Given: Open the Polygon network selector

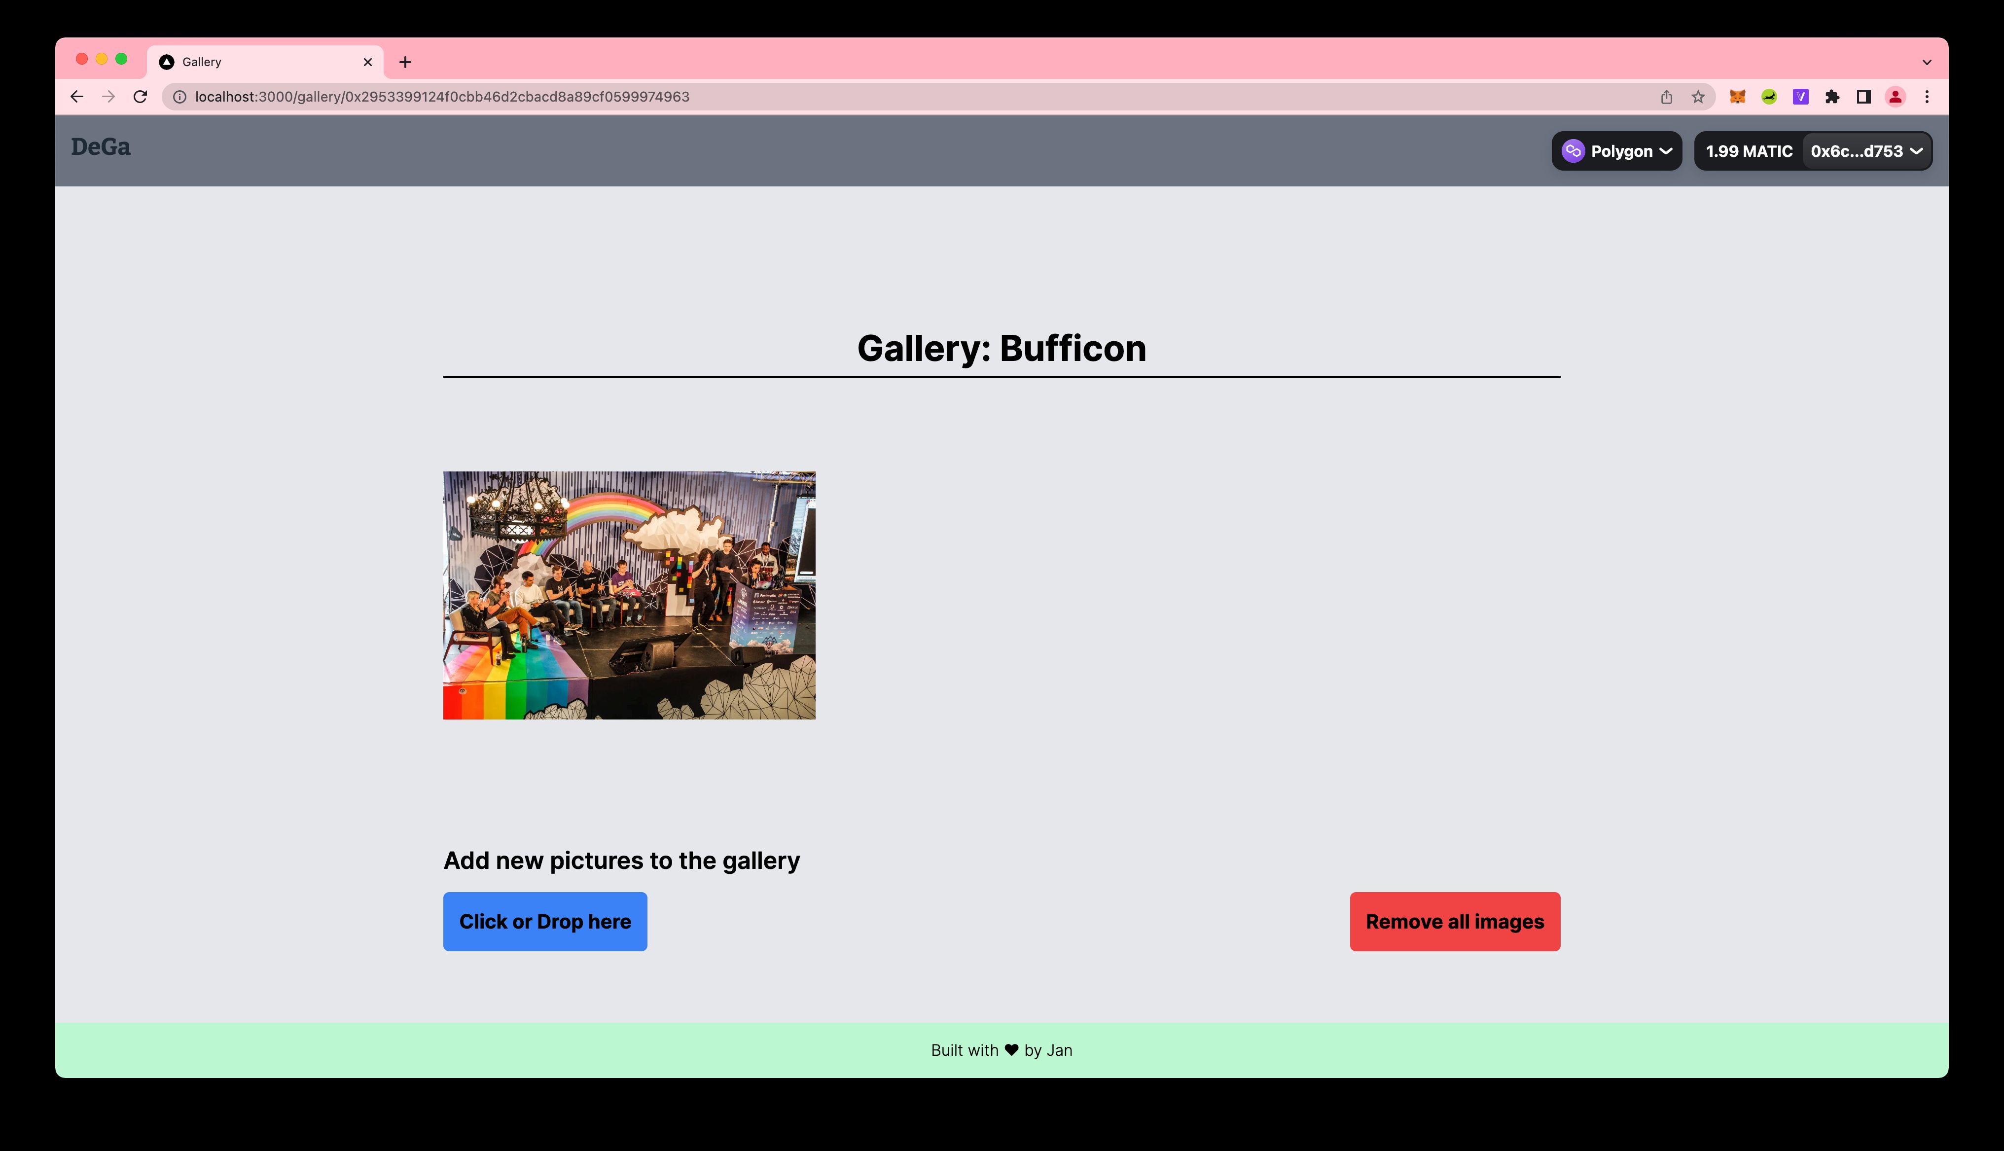Looking at the screenshot, I should 1618,150.
